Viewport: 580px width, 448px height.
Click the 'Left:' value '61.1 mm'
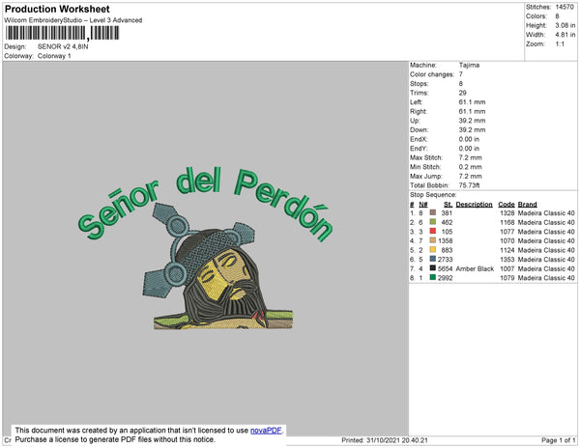472,102
